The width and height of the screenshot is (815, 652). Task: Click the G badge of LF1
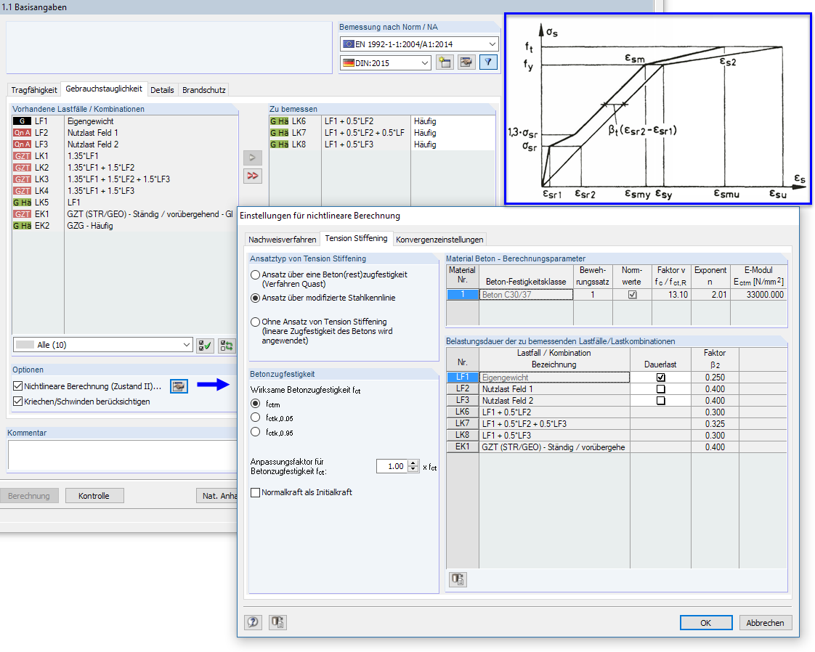[23, 121]
